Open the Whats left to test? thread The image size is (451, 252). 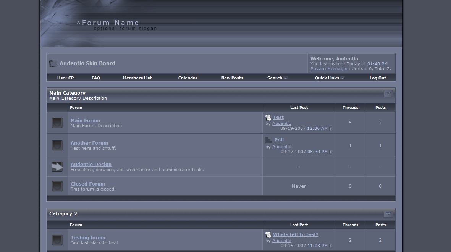(x=296, y=234)
